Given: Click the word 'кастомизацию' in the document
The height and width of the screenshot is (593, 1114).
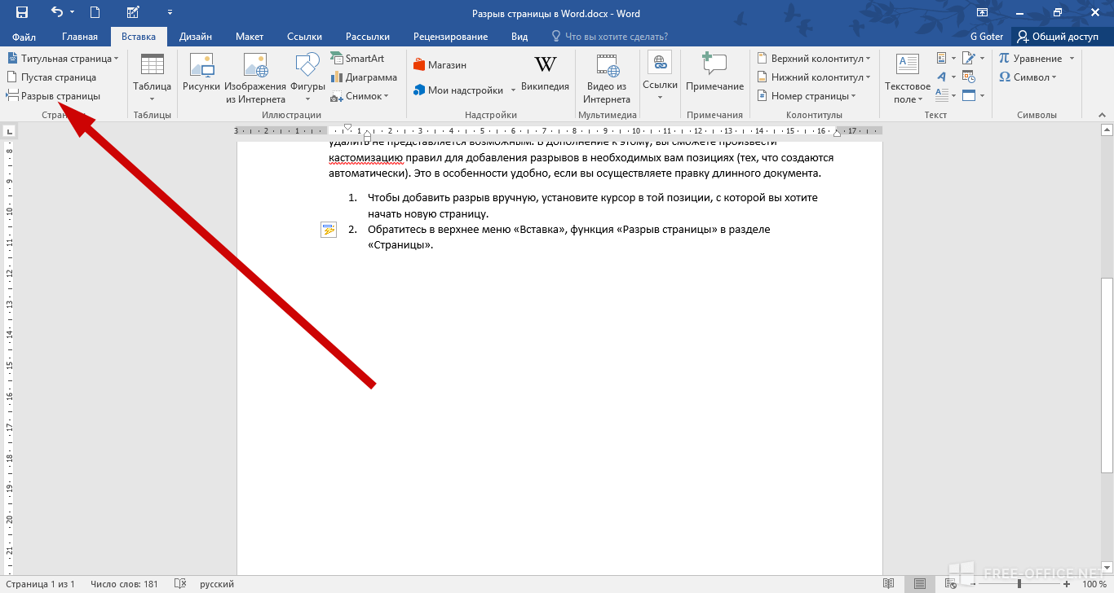Looking at the screenshot, I should coord(366,157).
